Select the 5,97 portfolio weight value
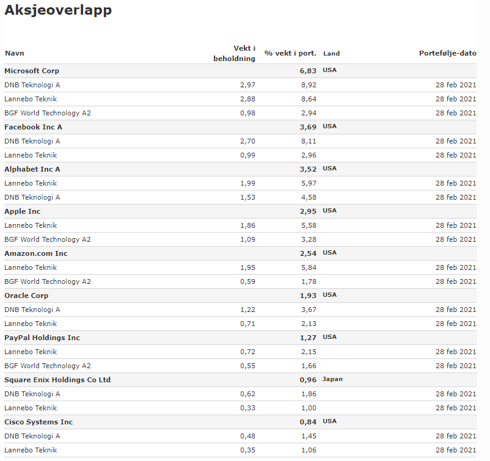This screenshot has width=490, height=461. point(309,183)
